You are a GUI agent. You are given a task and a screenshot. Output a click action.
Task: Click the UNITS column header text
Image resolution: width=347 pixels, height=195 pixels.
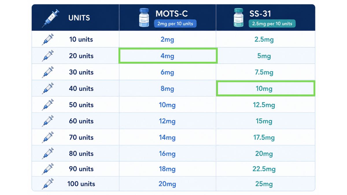click(x=79, y=18)
